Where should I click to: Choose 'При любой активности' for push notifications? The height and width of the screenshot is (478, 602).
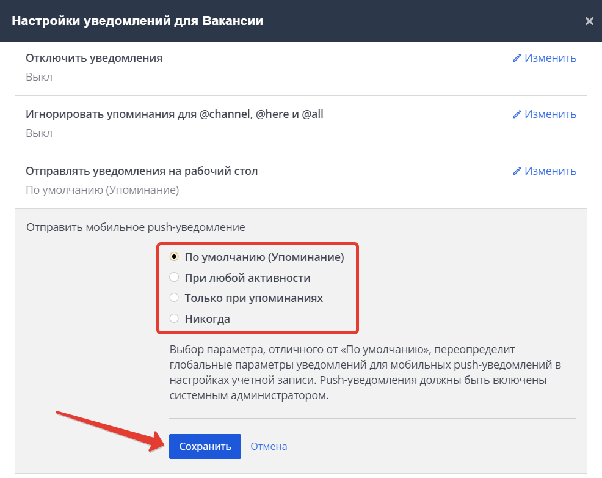click(x=174, y=278)
